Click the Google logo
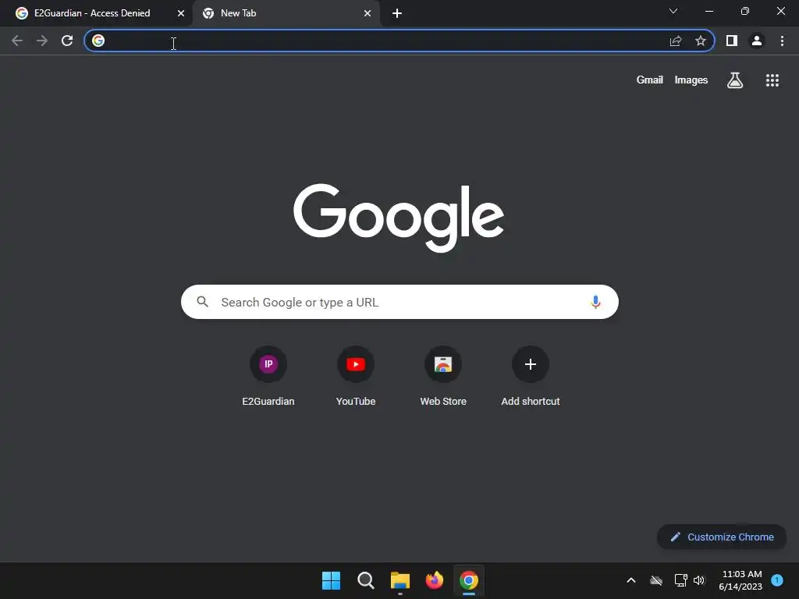799x599 pixels. (x=399, y=218)
